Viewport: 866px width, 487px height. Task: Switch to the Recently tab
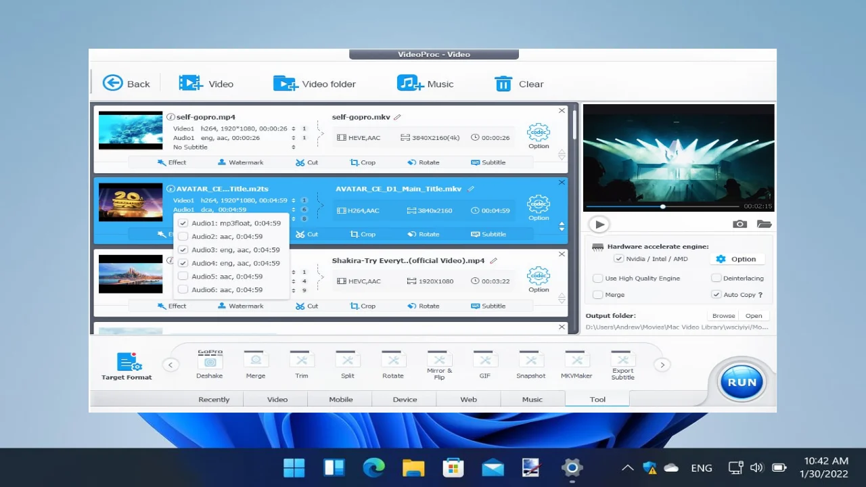click(214, 400)
